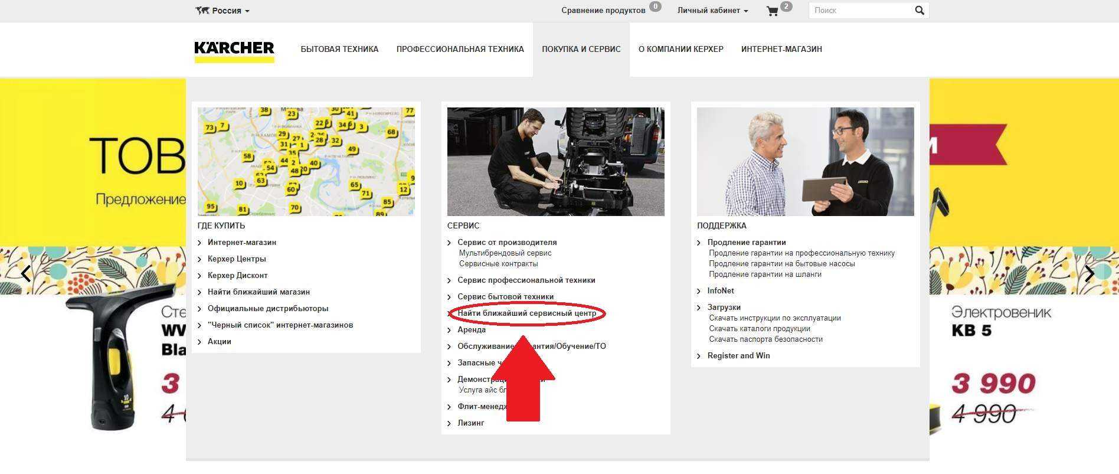The width and height of the screenshot is (1119, 474).
Task: Click the chevron before InfoNet
Action: pos(699,291)
